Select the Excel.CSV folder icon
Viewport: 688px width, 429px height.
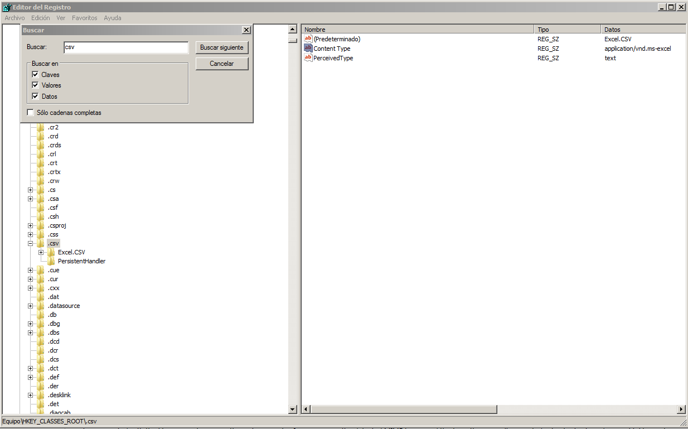(x=51, y=252)
